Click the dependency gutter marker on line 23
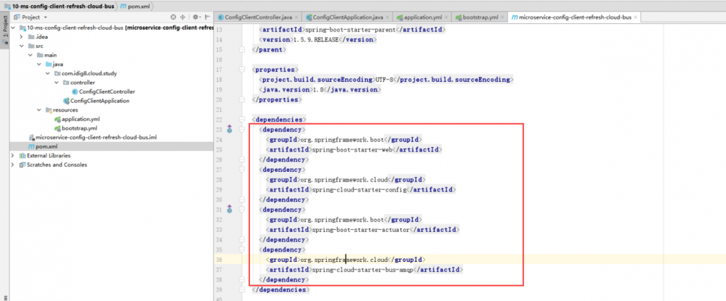Screen dimensions: 726x301 [x=229, y=129]
